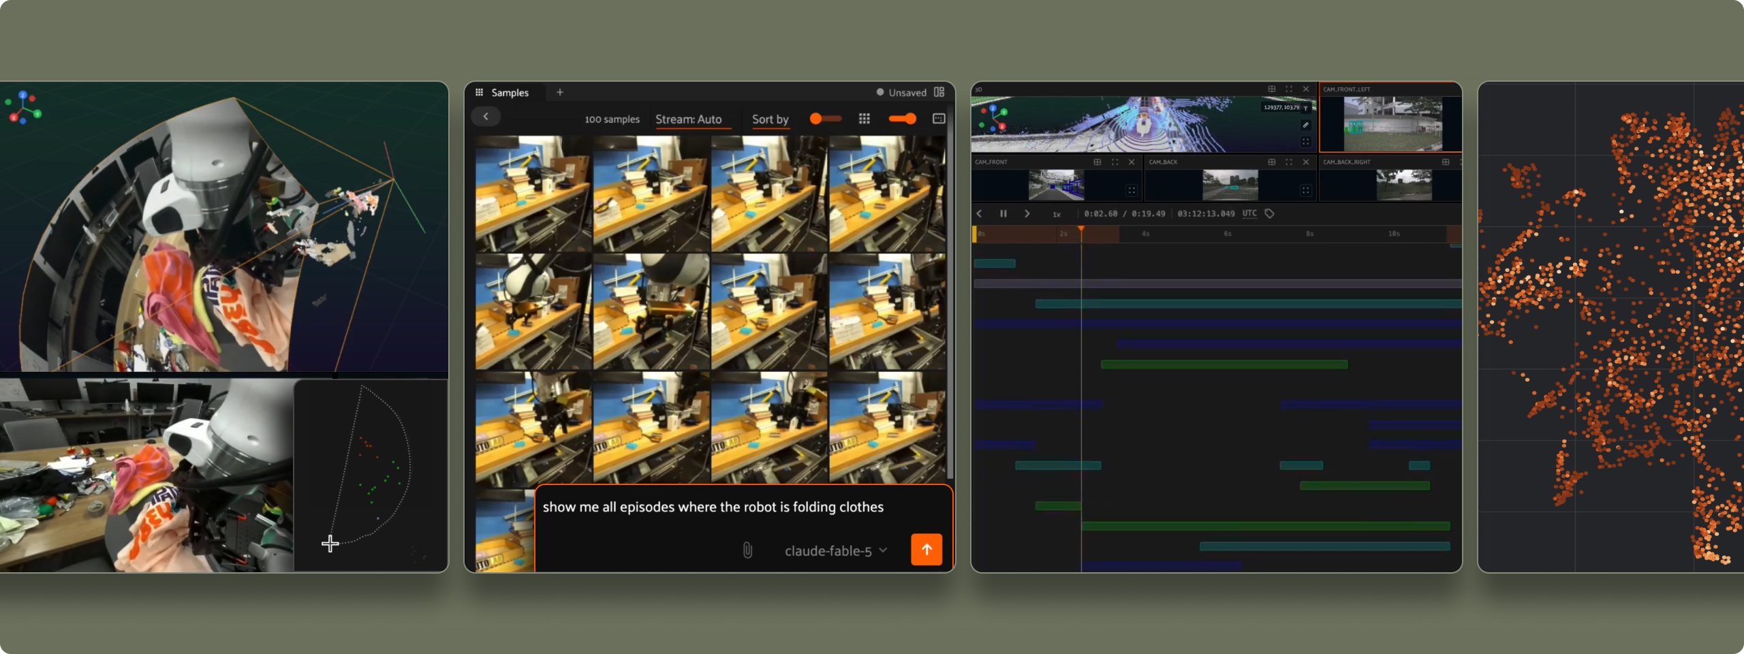The image size is (1744, 654).
Task: Change the 1x playback speed
Action: [1057, 215]
